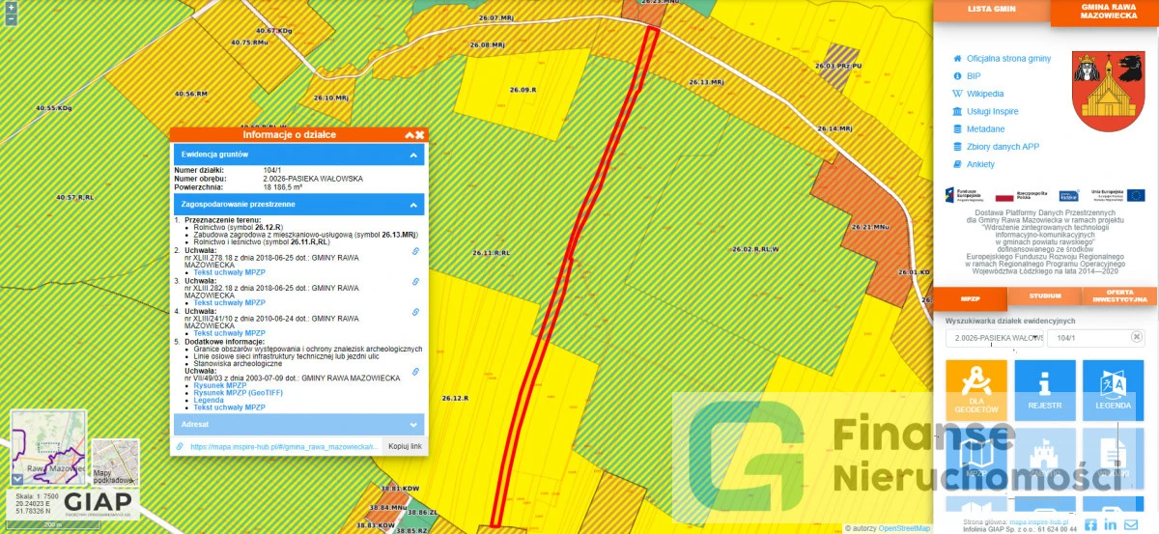Open the LEGENDA tile
Screen dimensions: 1159x534
(x=1113, y=391)
